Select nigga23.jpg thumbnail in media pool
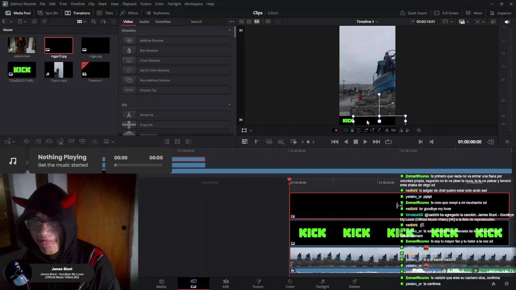516x290 pixels. pos(58,45)
